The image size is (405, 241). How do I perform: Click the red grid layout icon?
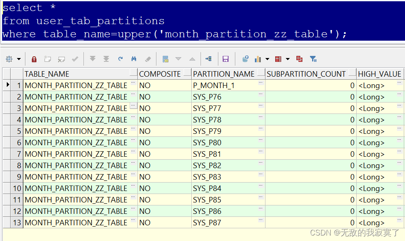coord(278,59)
